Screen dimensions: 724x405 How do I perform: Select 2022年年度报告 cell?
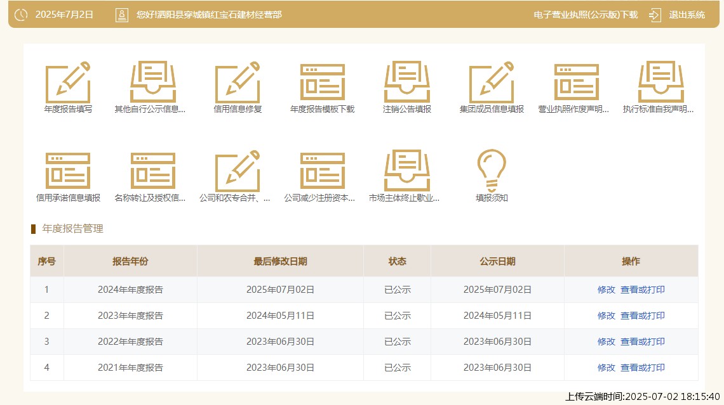tap(130, 342)
